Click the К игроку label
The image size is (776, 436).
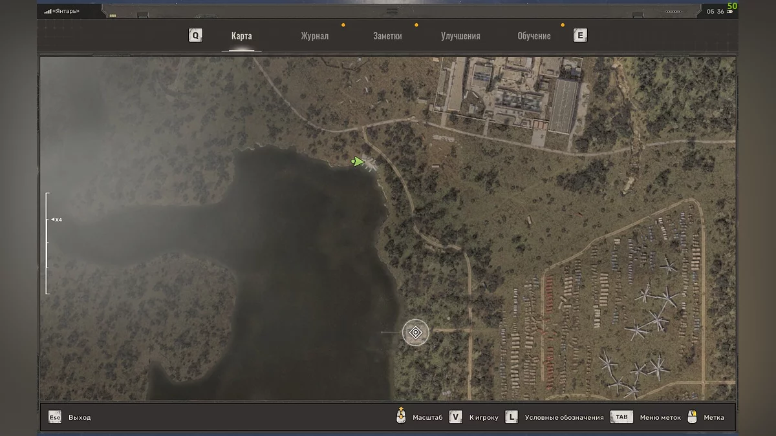tap(484, 418)
